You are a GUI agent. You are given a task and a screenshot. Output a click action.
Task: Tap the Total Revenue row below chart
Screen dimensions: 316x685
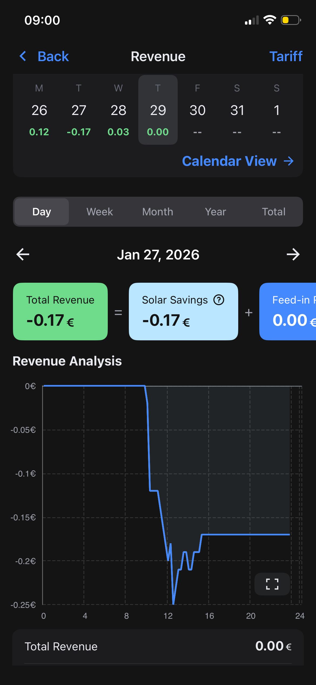coord(158,646)
